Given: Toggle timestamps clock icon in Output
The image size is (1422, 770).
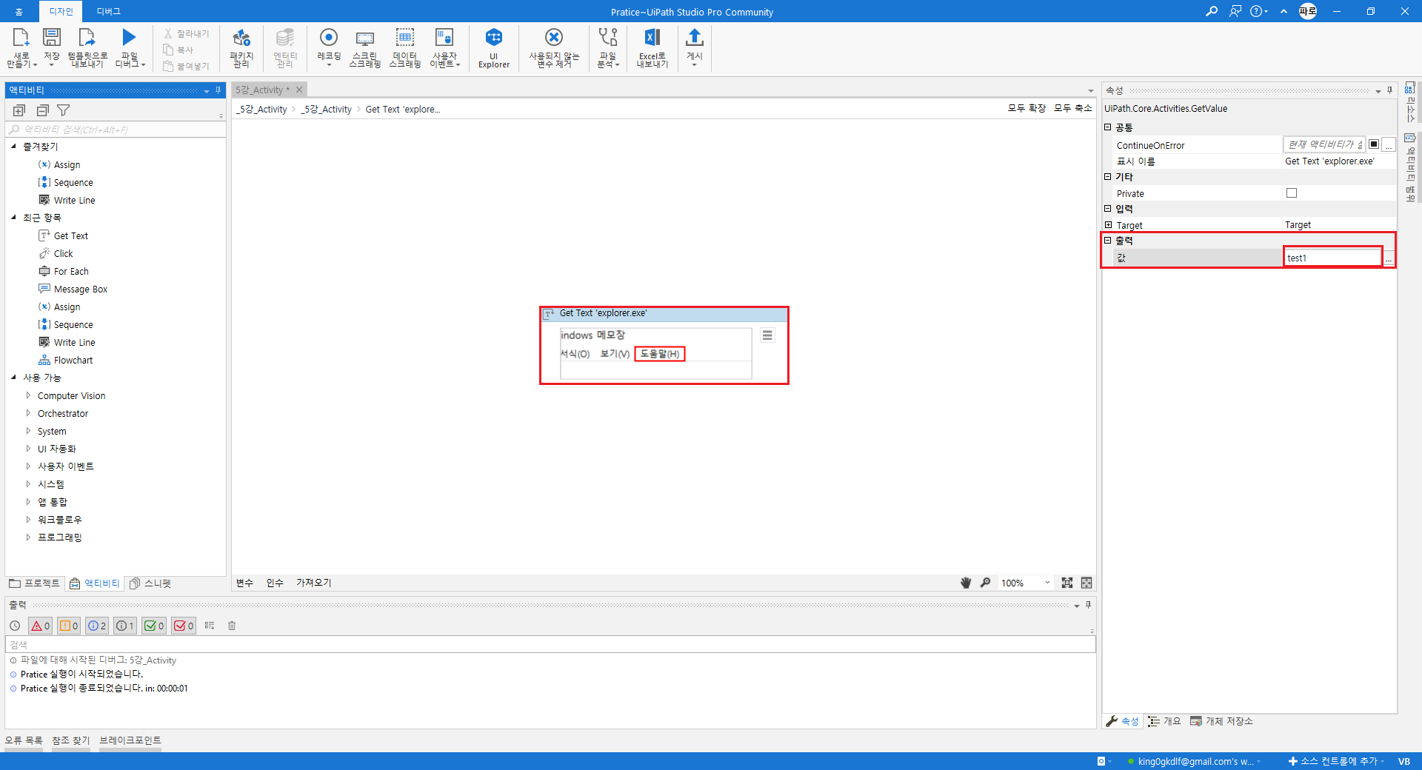Looking at the screenshot, I should pos(15,626).
